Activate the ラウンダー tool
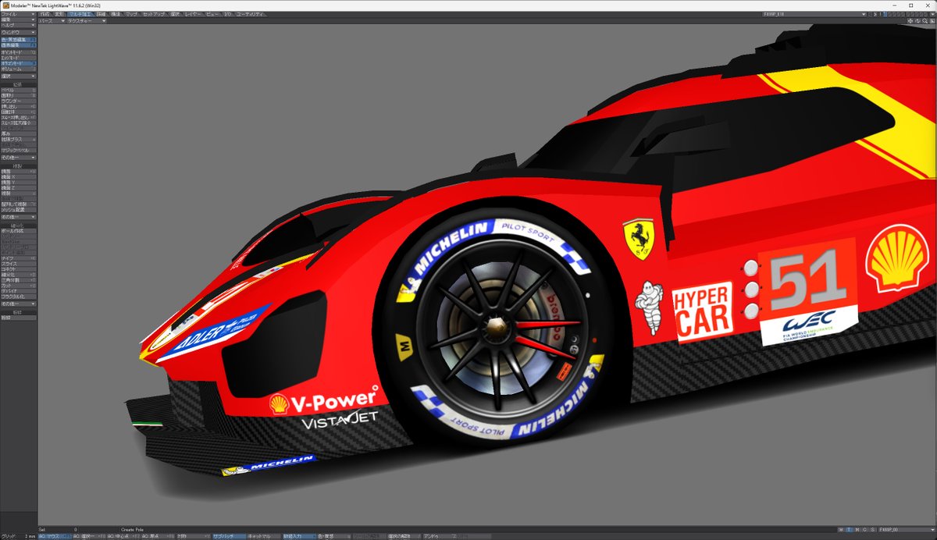Screen dimensions: 937x540 point(19,101)
